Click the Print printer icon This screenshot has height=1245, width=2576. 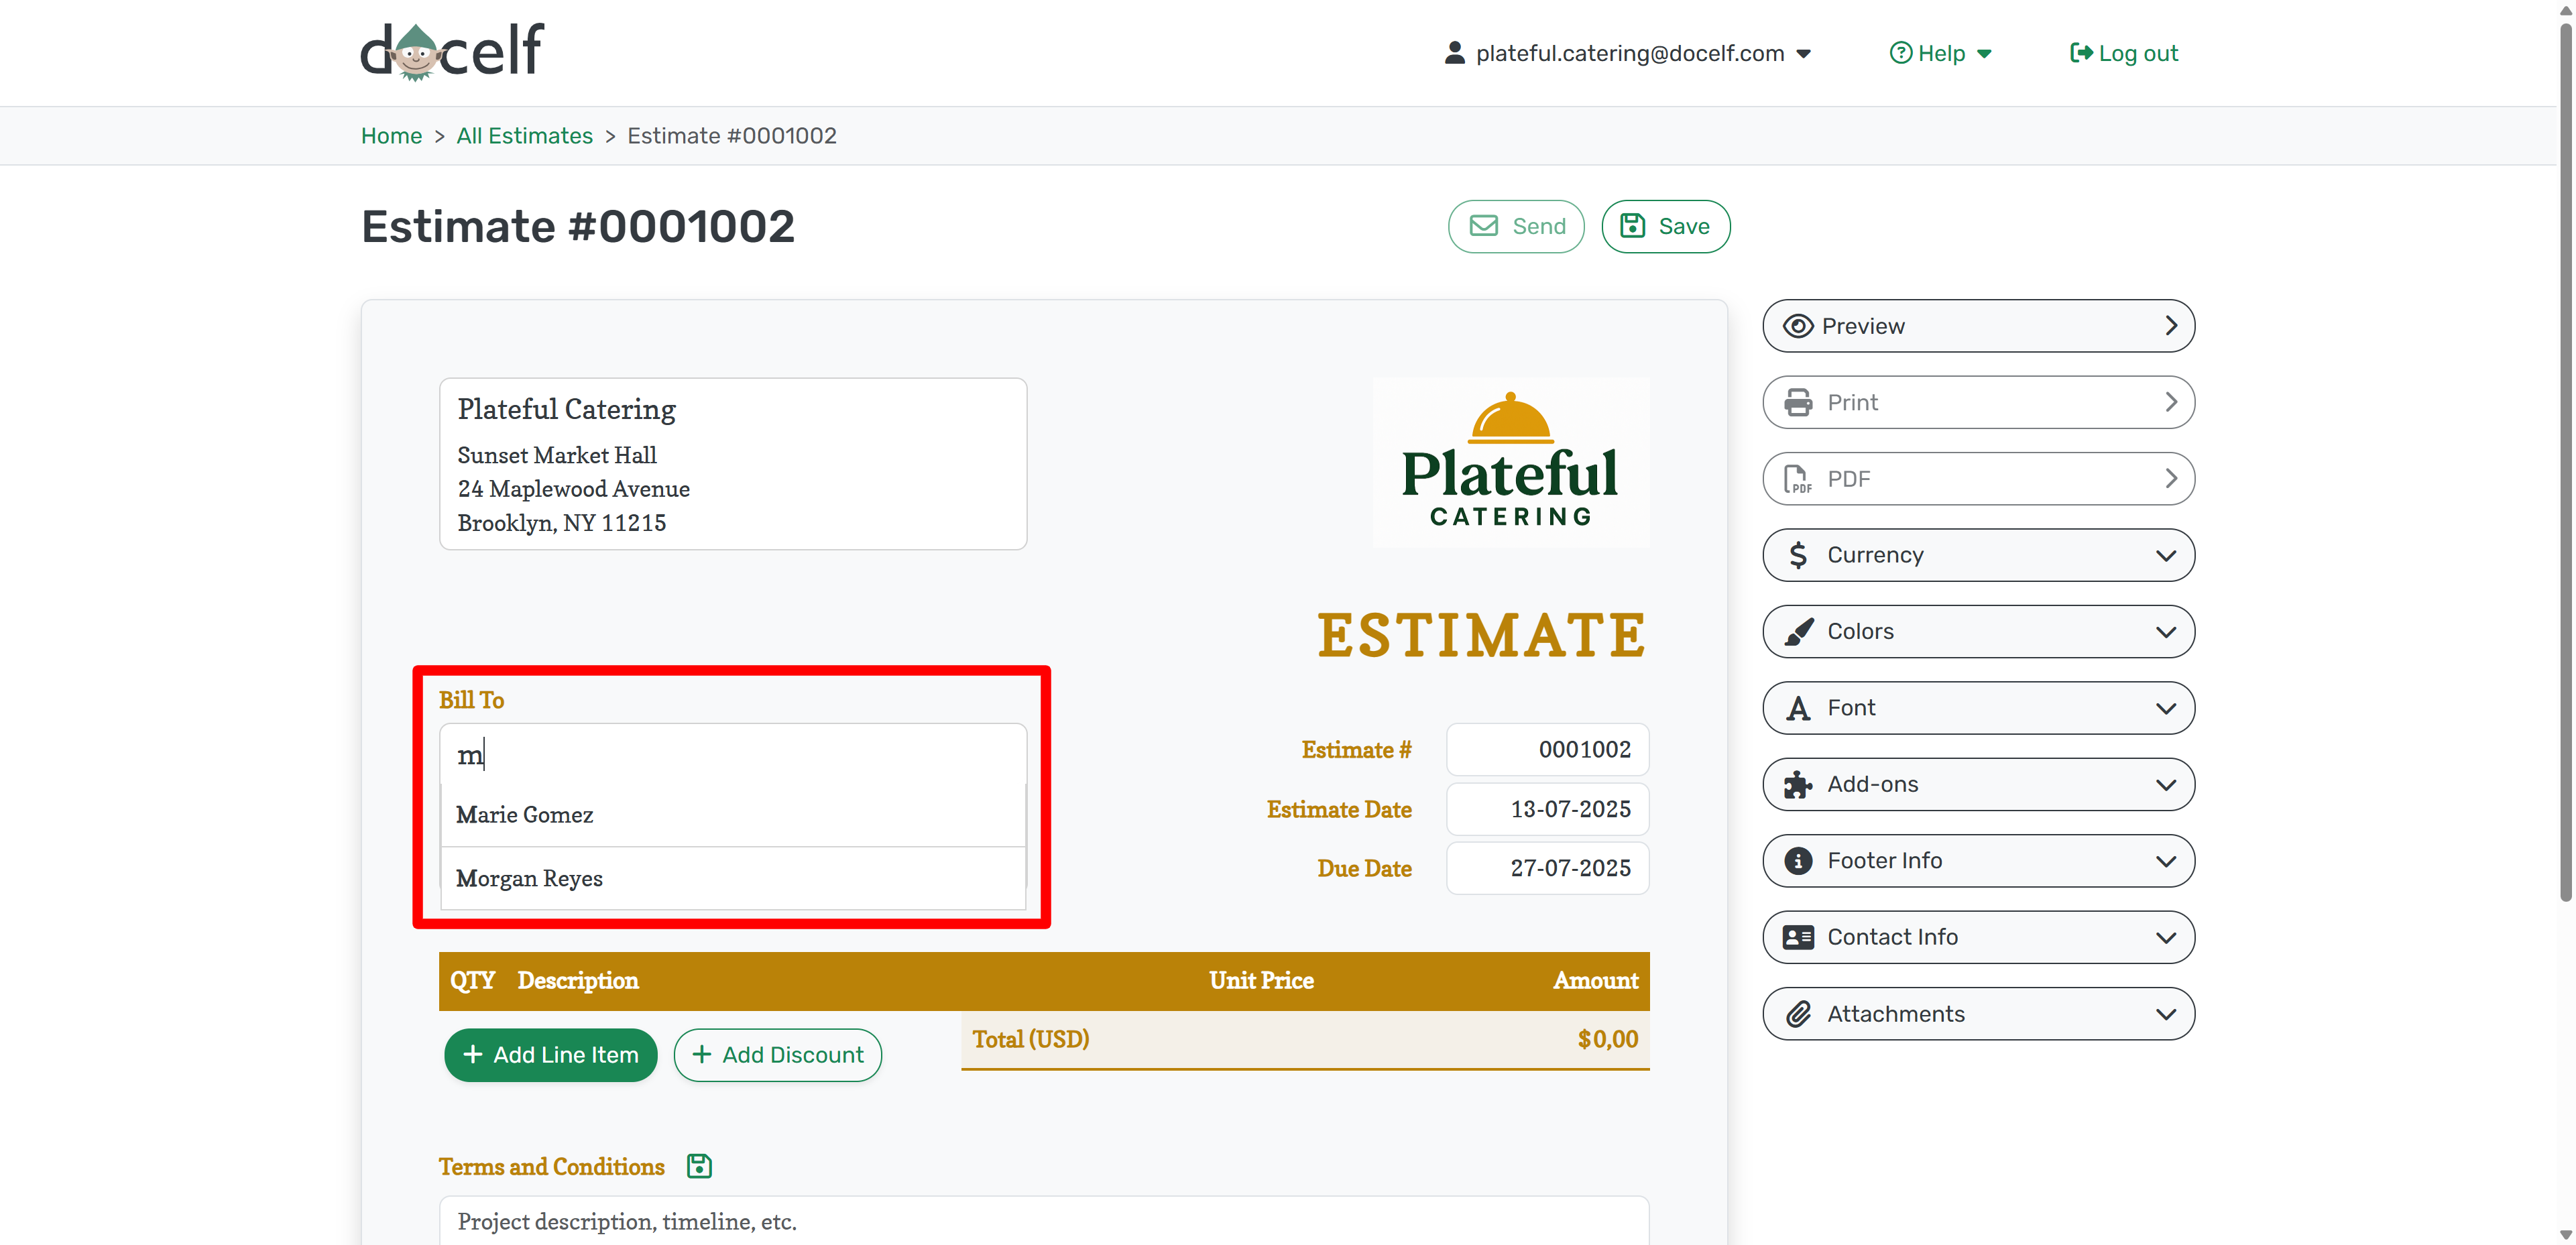pyautogui.click(x=1797, y=402)
